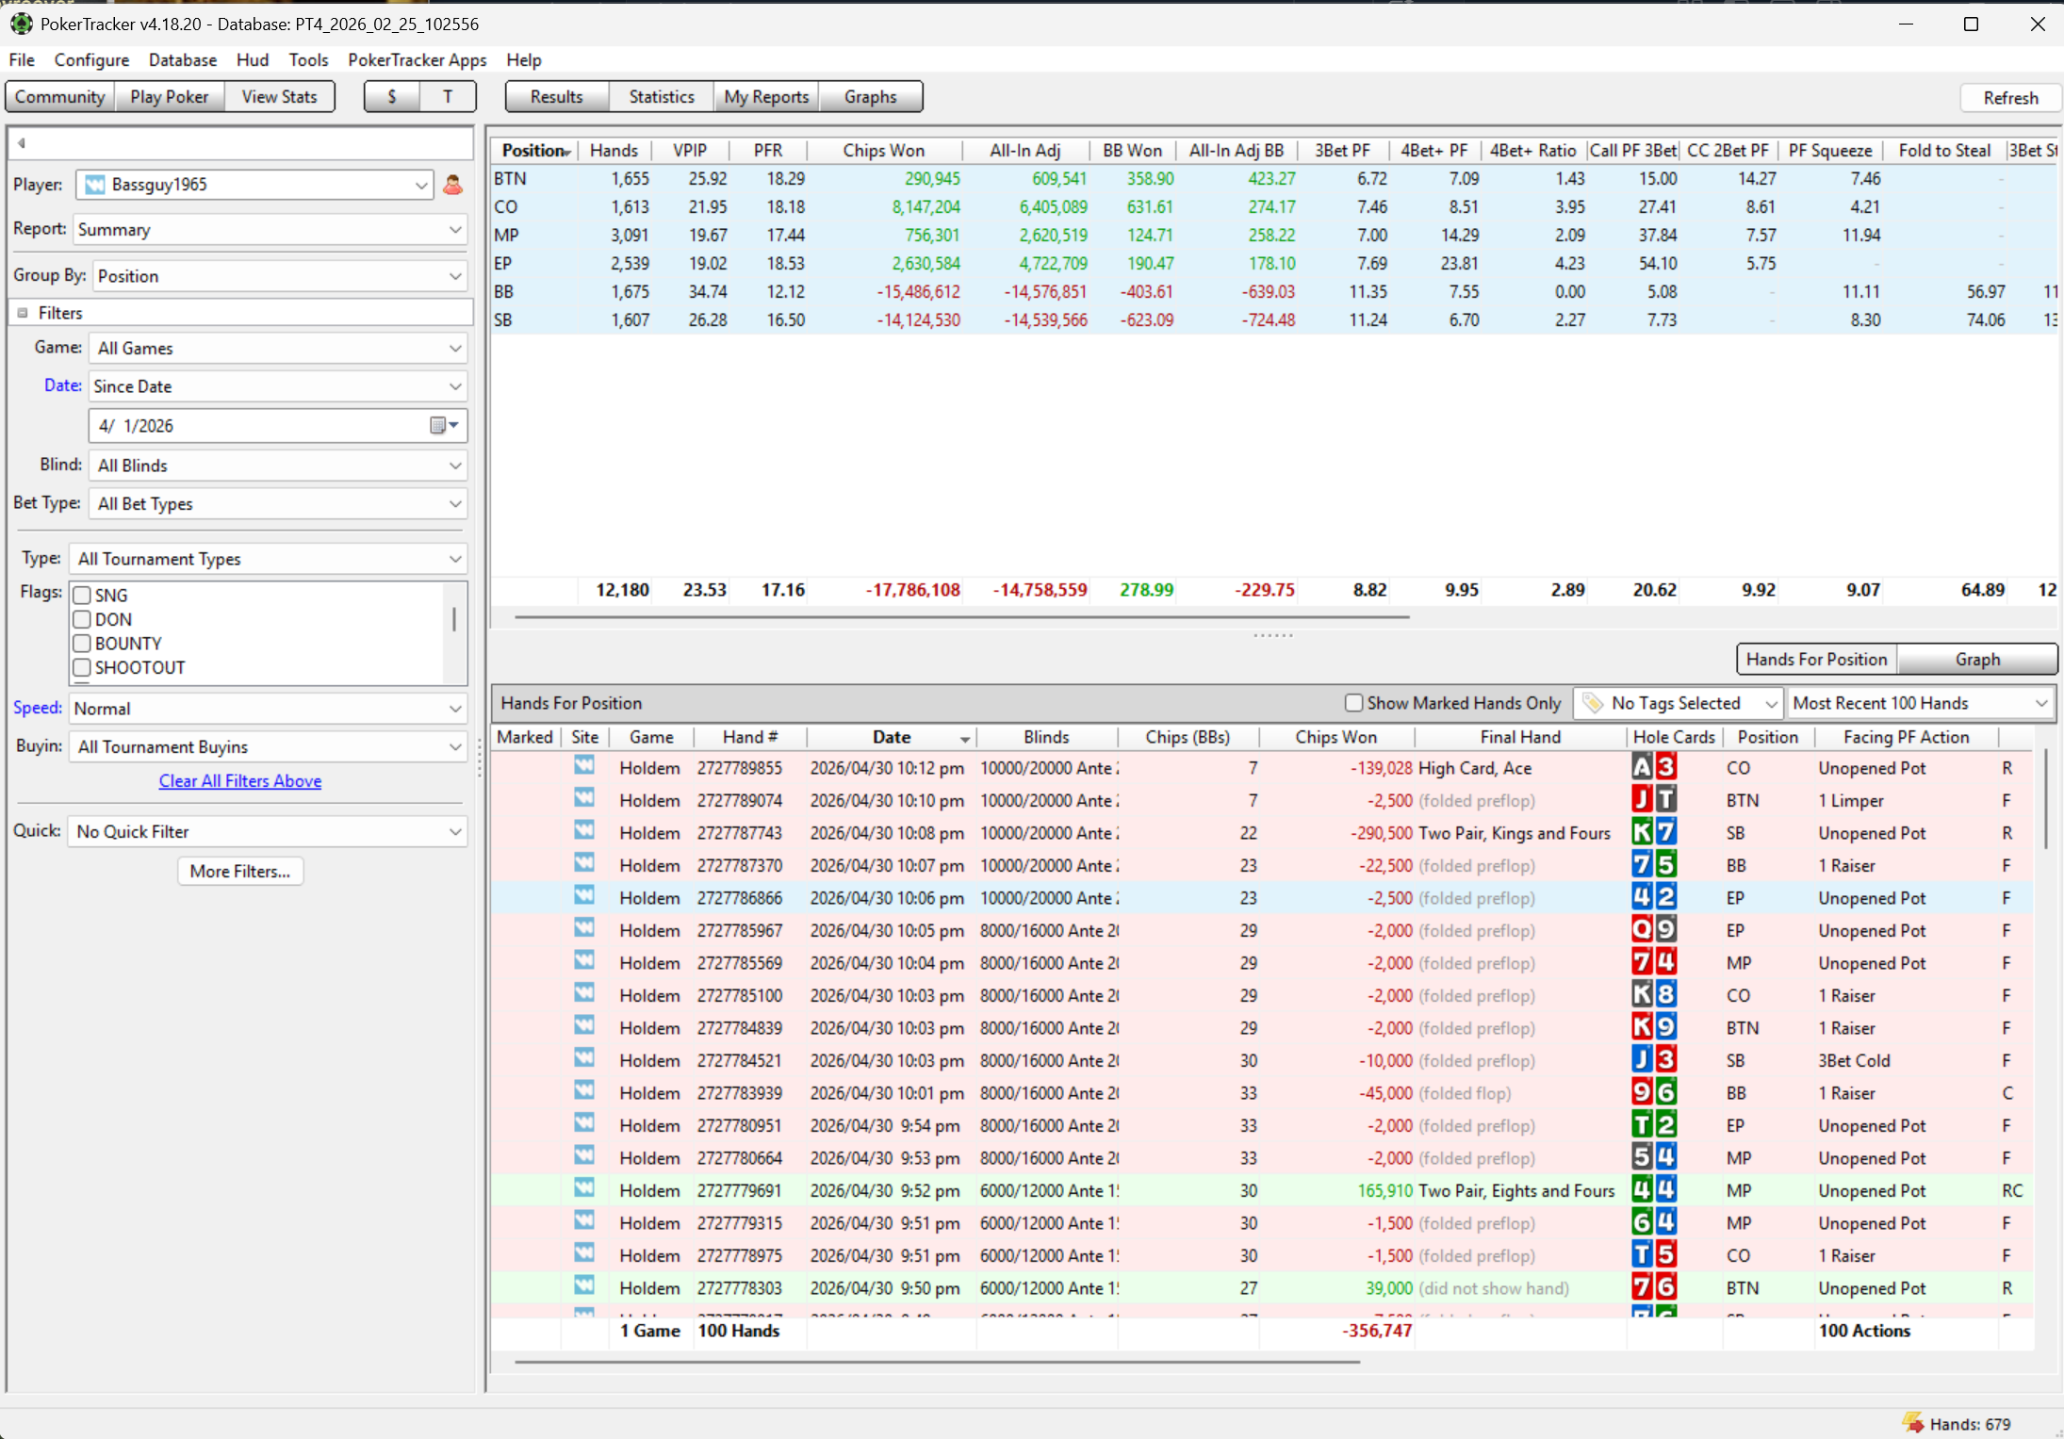
Task: Open the No Quick Filter dropdown
Action: (268, 832)
